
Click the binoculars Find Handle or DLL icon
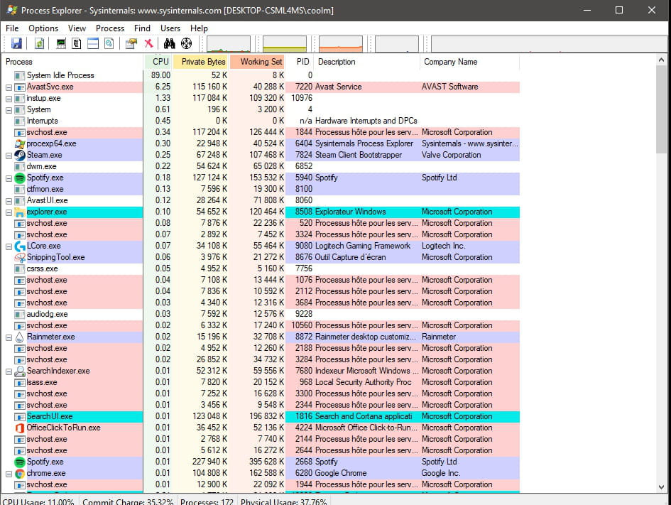(170, 44)
